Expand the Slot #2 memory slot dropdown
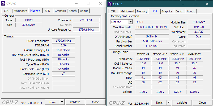This screenshot has height=106, width=213. pyautogui.click(x=131, y=22)
